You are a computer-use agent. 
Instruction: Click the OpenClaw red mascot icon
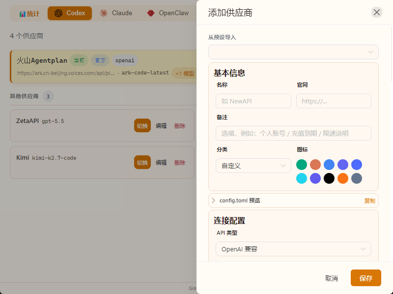click(x=151, y=13)
